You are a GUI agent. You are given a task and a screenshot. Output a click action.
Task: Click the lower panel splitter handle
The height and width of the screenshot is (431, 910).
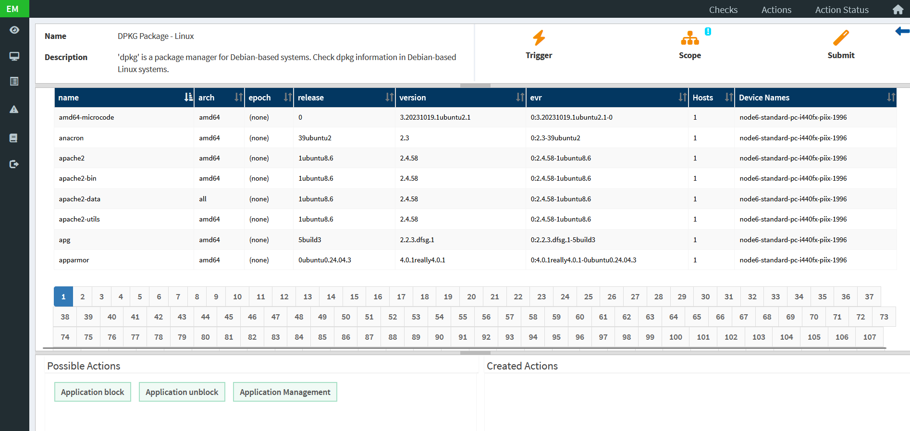(x=475, y=353)
